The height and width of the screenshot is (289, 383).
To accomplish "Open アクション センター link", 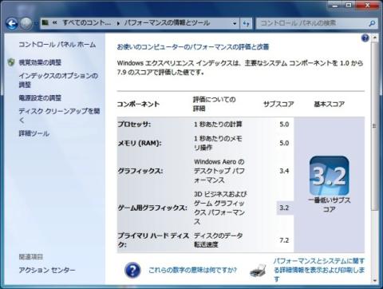I will pos(47,270).
